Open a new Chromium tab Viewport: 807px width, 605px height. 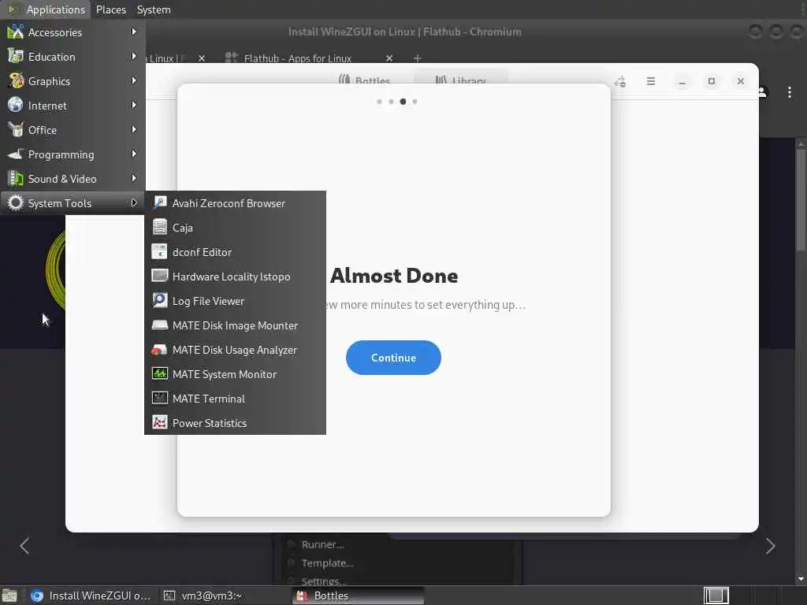(418, 58)
